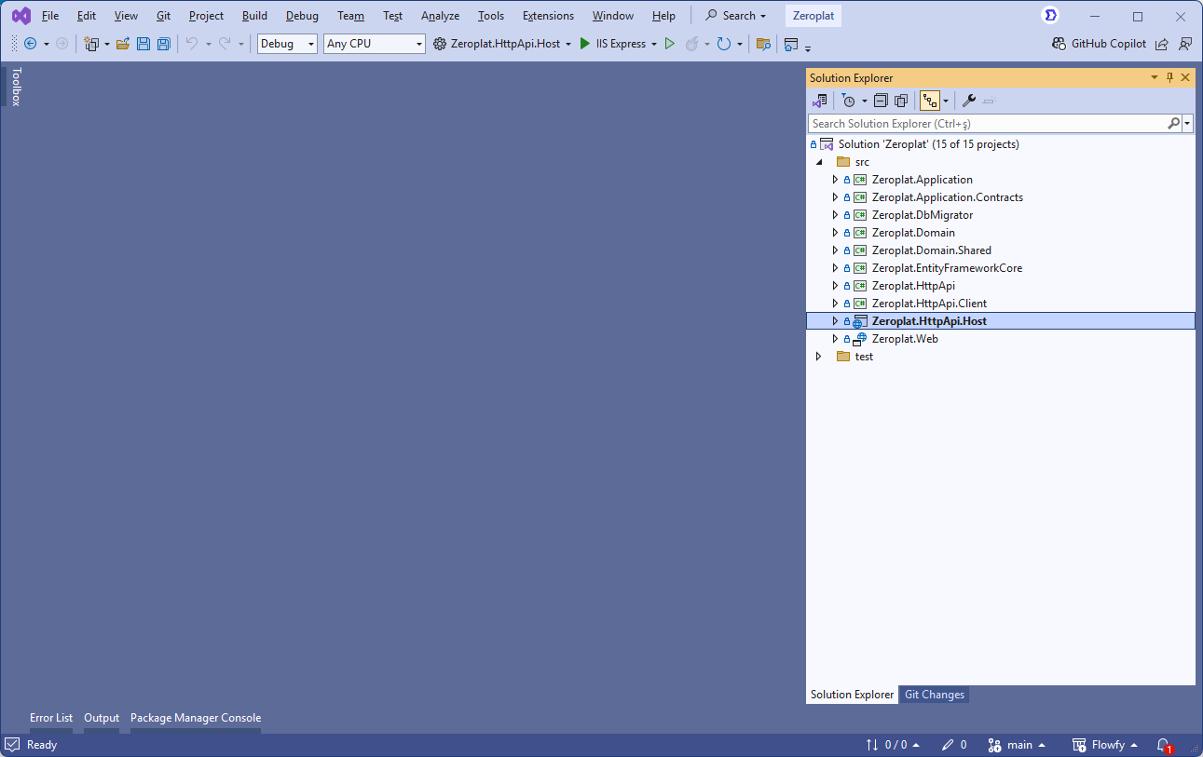Click the Search Solution Explorer field
This screenshot has width=1203, height=757.
(988, 124)
